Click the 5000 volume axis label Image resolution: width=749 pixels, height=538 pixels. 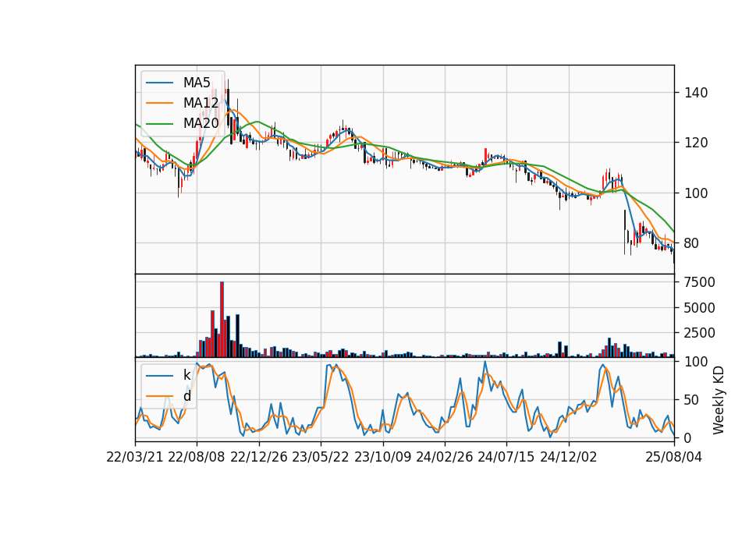699,308
